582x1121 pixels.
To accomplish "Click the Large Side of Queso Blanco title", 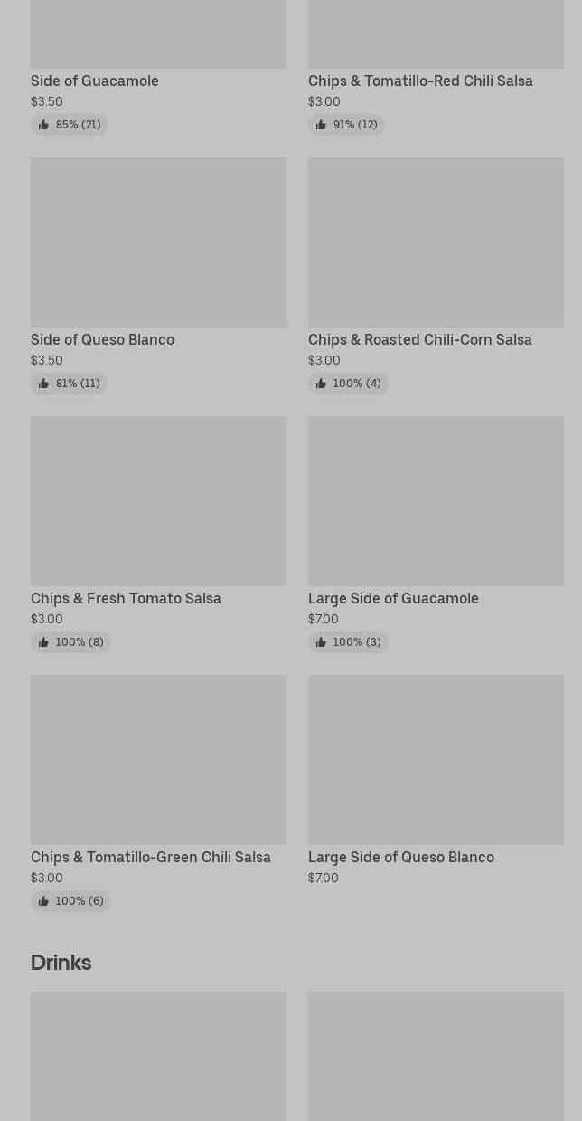I will (401, 857).
